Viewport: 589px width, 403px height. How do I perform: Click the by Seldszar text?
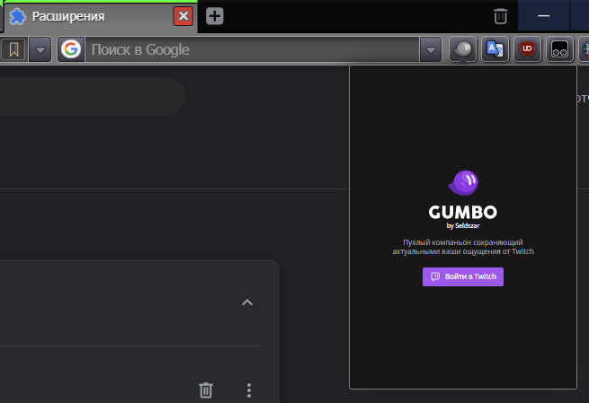coord(463,225)
